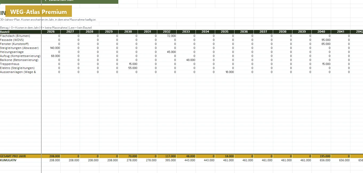Select the 'GESAMT PRO JAHR' label cell

click(x=21, y=156)
